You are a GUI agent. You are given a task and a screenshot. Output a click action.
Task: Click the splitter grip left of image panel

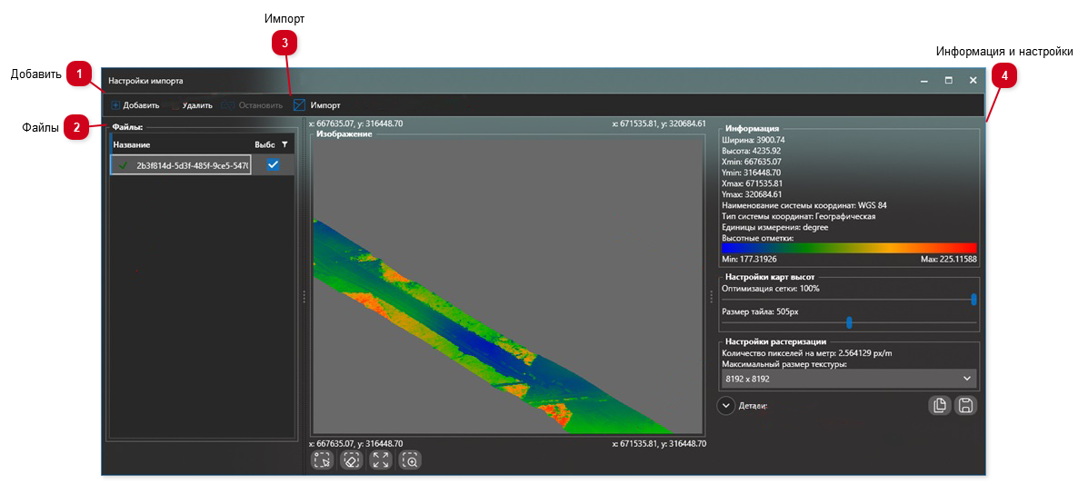pos(304,297)
